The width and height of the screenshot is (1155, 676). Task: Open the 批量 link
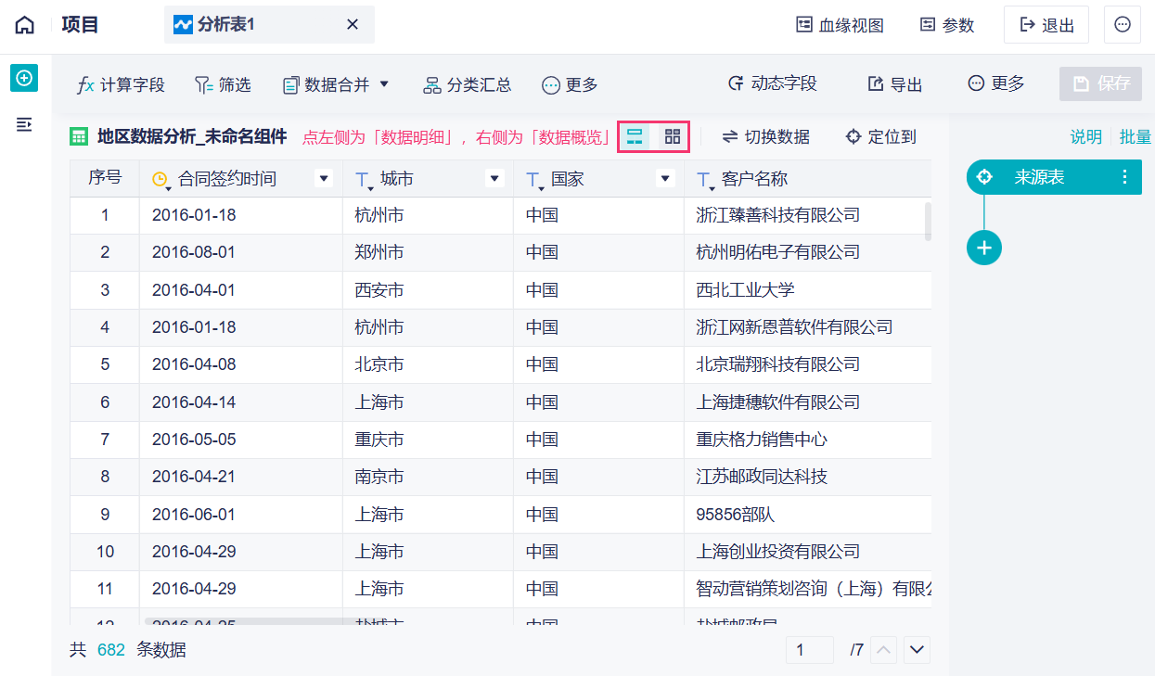point(1136,137)
